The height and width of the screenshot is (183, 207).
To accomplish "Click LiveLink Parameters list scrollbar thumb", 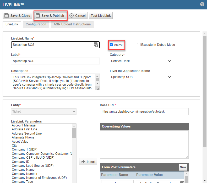I will pos(74,133).
